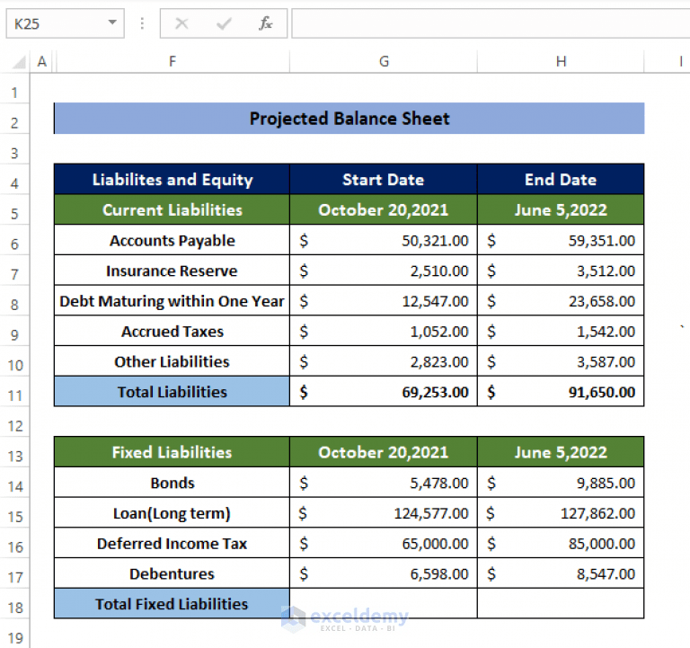The image size is (690, 648).
Task: Click the Deferred Income Tax cell
Action: tap(172, 543)
